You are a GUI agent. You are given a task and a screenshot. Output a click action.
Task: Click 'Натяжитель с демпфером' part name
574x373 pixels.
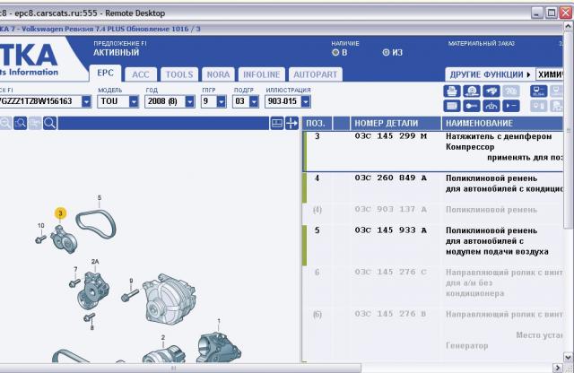(x=499, y=136)
